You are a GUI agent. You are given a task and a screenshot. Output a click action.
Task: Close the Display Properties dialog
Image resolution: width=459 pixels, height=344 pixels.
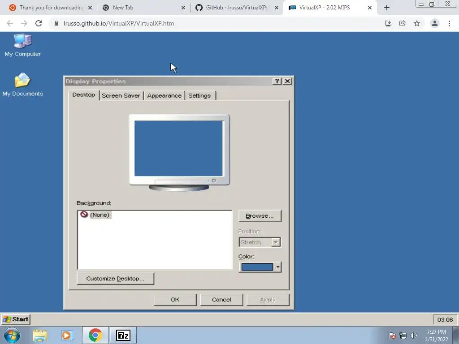pyautogui.click(x=287, y=82)
